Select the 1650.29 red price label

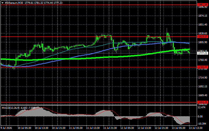pyautogui.click(x=203, y=102)
